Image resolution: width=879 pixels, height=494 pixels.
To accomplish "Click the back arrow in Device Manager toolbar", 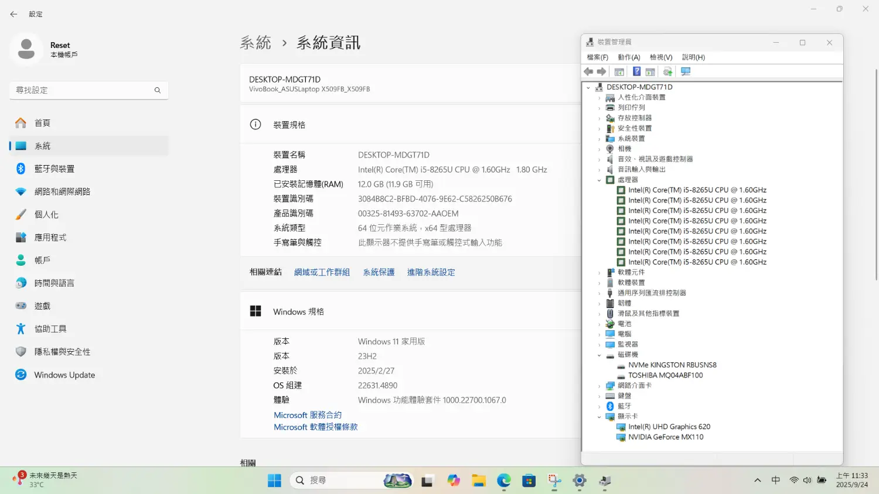I will point(588,71).
